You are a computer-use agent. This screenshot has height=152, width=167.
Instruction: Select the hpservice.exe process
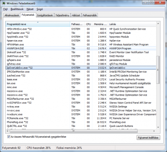(81, 41)
